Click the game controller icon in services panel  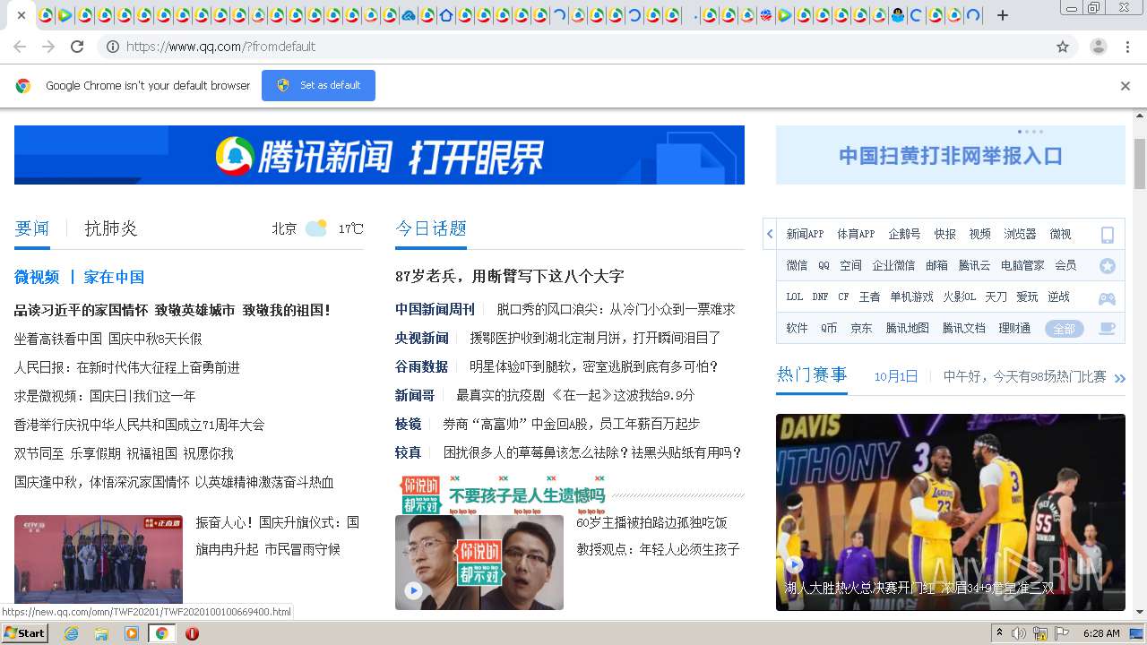(x=1108, y=298)
